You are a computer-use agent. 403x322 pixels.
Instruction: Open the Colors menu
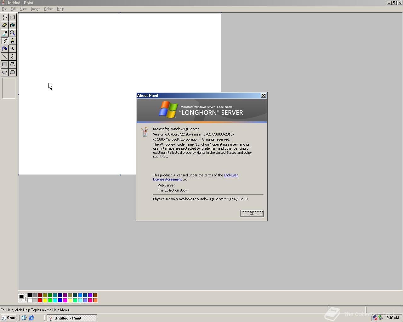point(48,9)
